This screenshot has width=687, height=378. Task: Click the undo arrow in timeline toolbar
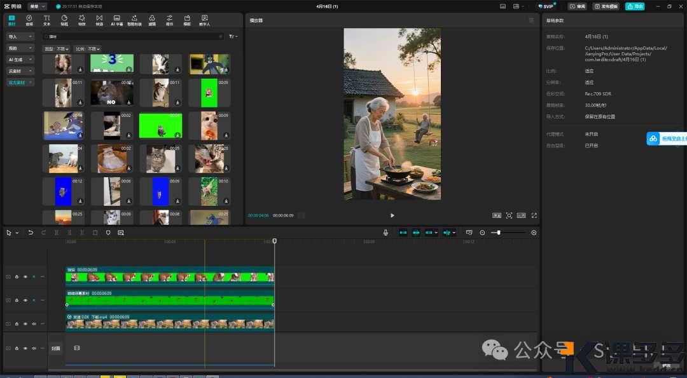click(x=31, y=233)
